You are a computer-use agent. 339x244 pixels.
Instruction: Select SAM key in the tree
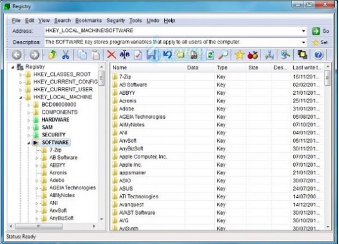pos(47,127)
